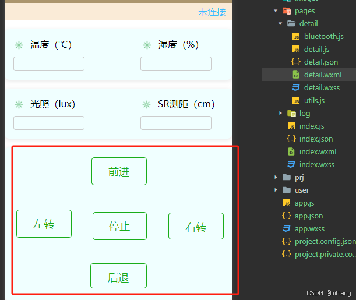Click the app.wxss stylesheet icon
This screenshot has width=356, height=300.
(287, 228)
